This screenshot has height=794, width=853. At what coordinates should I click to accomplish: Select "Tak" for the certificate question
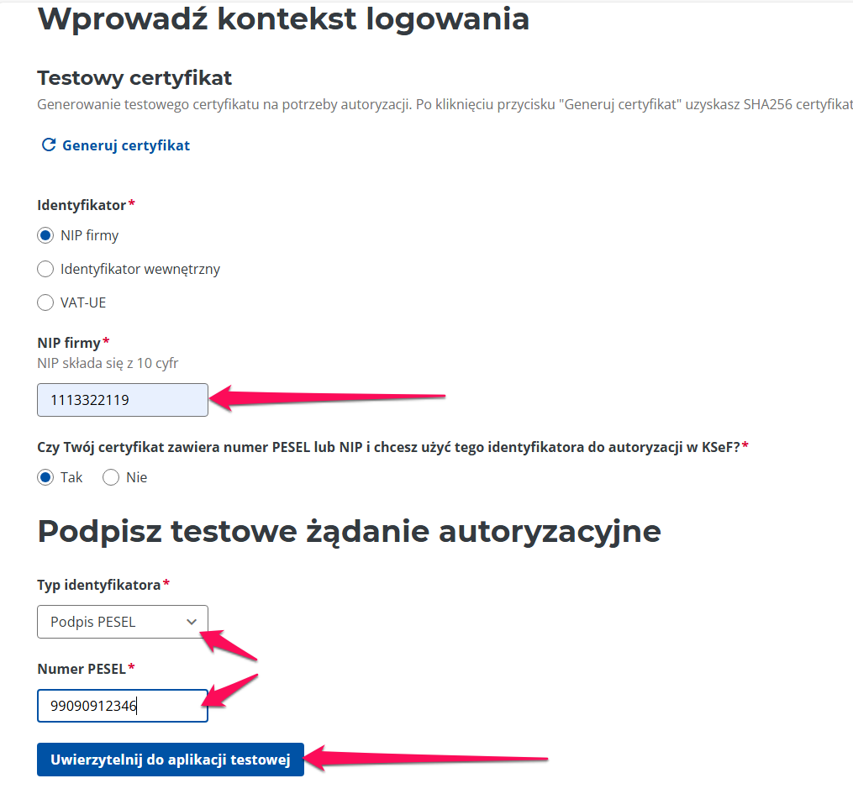[45, 477]
